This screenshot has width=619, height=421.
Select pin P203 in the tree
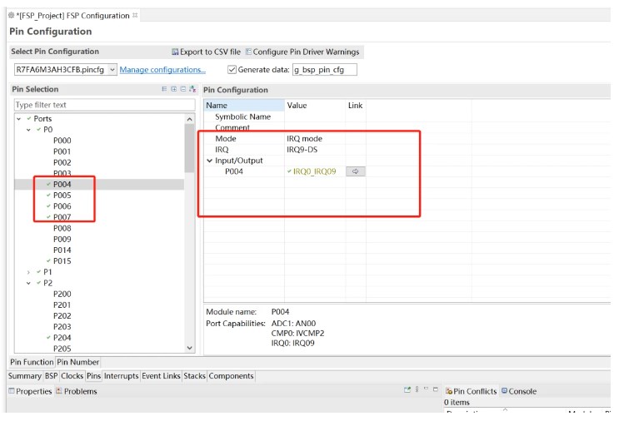tap(62, 327)
